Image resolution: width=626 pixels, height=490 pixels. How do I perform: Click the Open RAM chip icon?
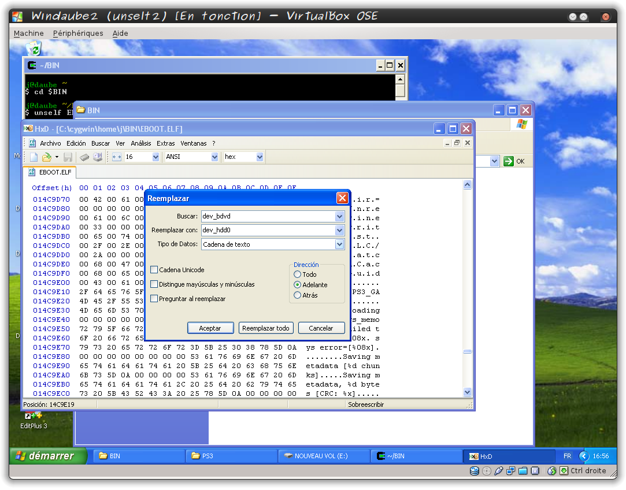(84, 157)
